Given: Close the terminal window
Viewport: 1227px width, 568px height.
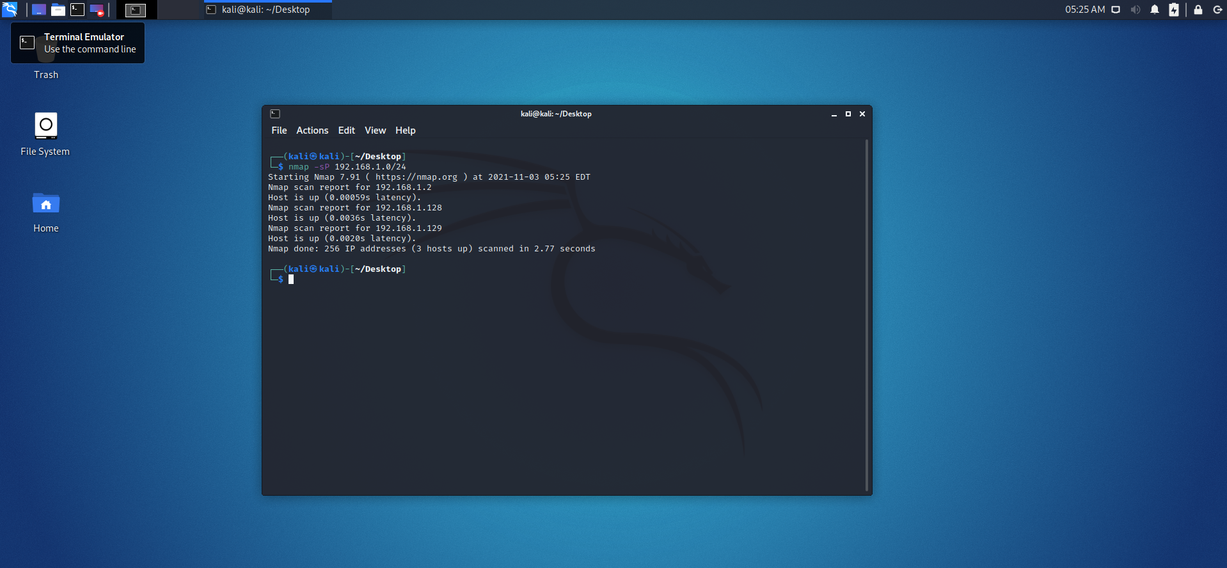Looking at the screenshot, I should [862, 114].
